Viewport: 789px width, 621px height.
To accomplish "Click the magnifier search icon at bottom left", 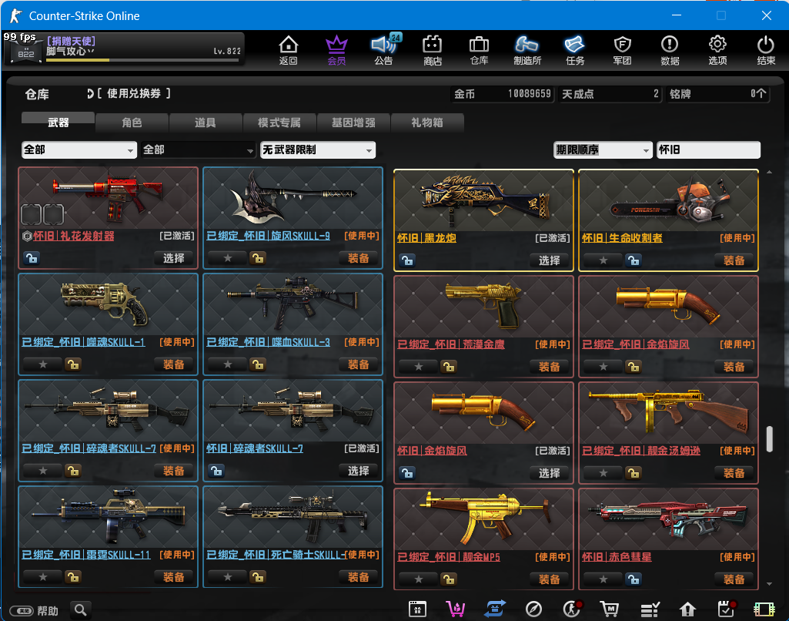I will (x=81, y=610).
